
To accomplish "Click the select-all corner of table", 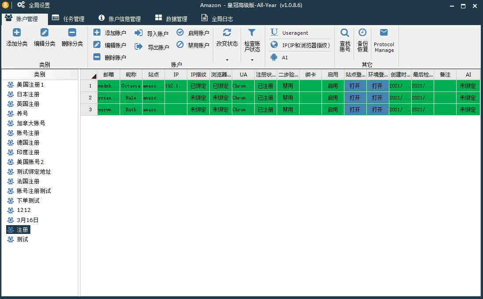I will (89, 74).
